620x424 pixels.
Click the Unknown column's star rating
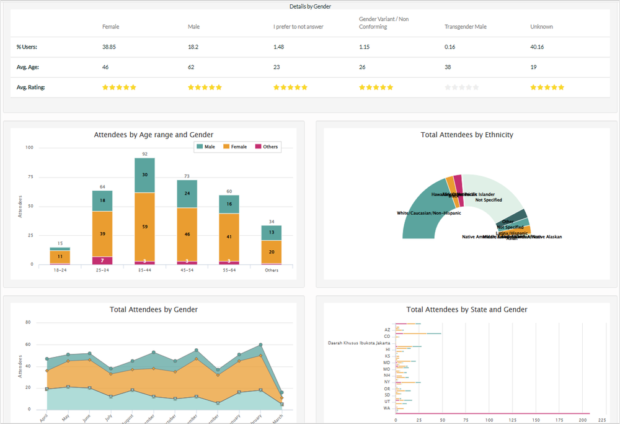(x=547, y=87)
